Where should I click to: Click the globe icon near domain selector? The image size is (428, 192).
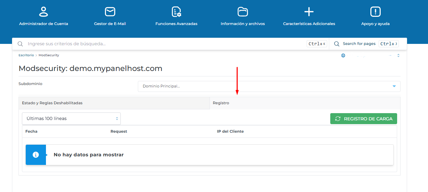tap(343, 56)
